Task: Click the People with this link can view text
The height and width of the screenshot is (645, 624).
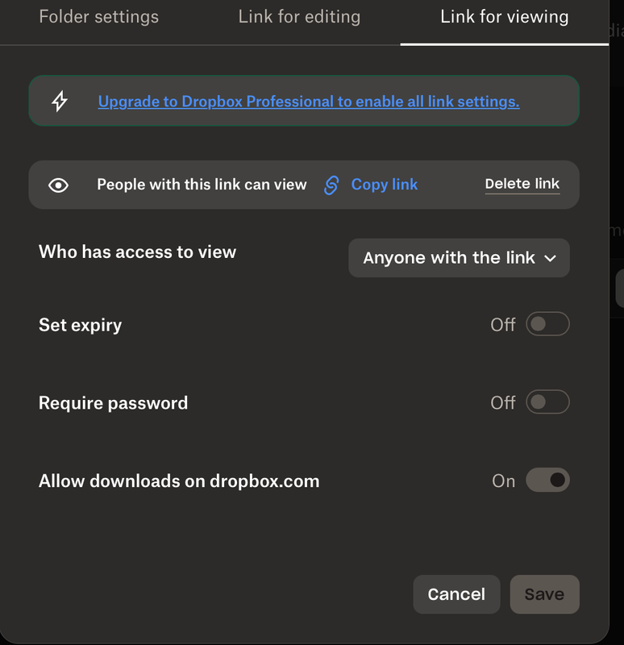Action: 202,185
